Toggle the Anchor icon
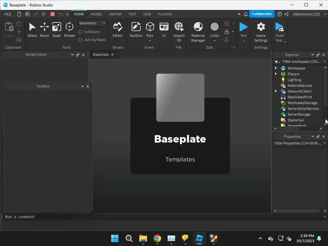The width and height of the screenshot is (328, 246). pyautogui.click(x=226, y=40)
